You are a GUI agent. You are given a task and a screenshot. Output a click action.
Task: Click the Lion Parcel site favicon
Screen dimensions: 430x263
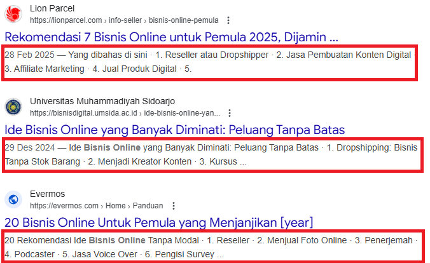tap(13, 14)
